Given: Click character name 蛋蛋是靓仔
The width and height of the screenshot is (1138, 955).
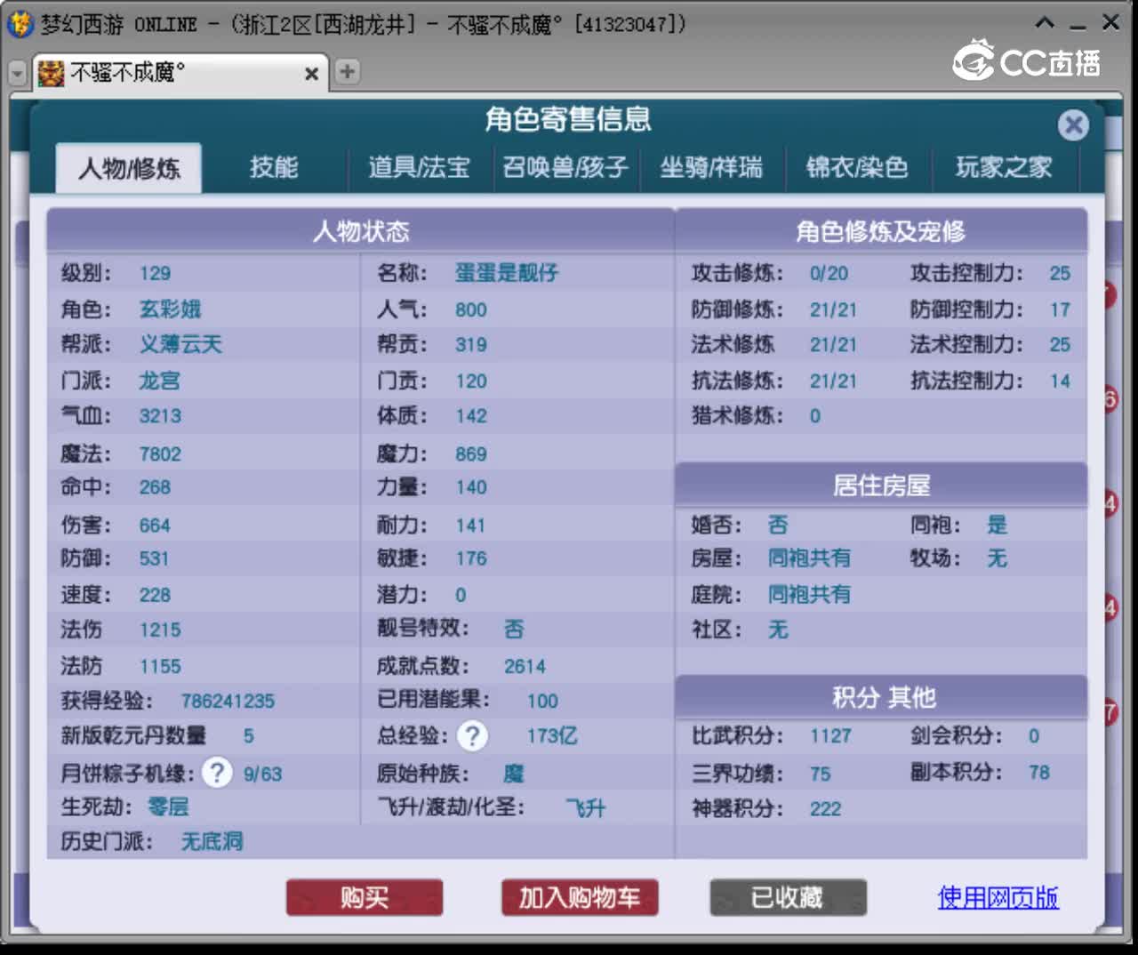Looking at the screenshot, I should (x=507, y=273).
